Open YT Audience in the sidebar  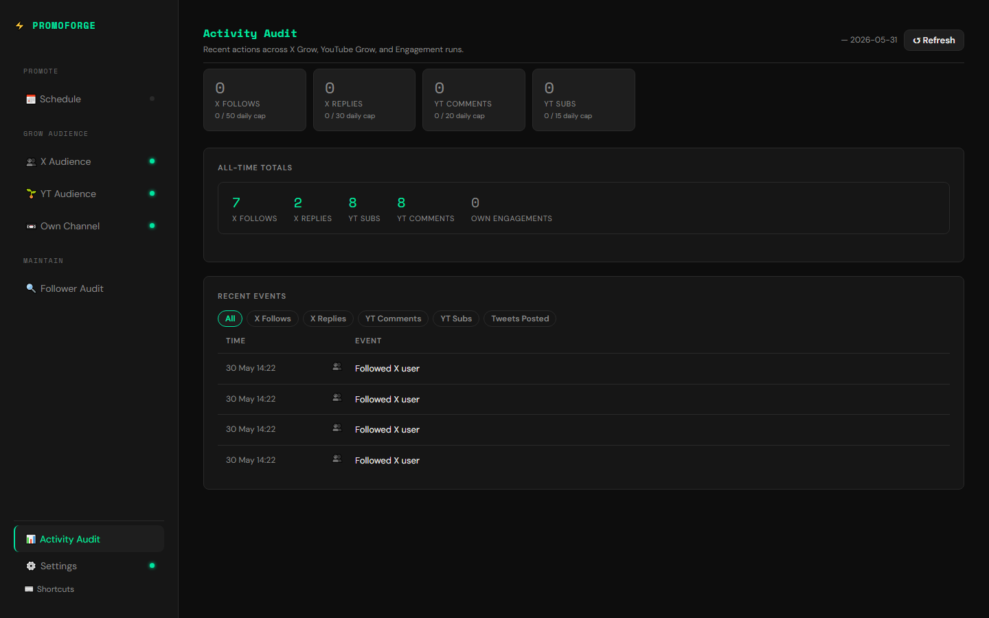[x=89, y=194]
